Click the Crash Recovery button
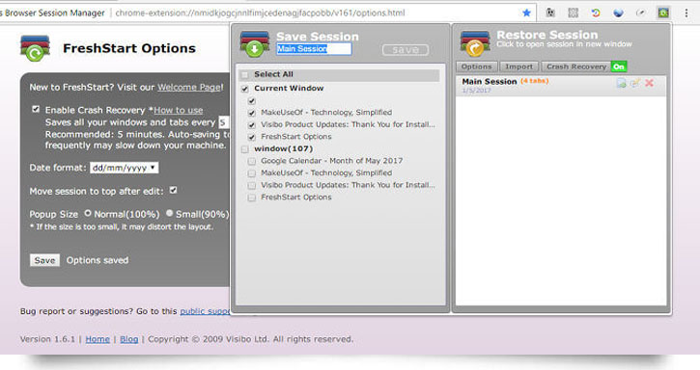The height and width of the screenshot is (370, 700). click(576, 66)
